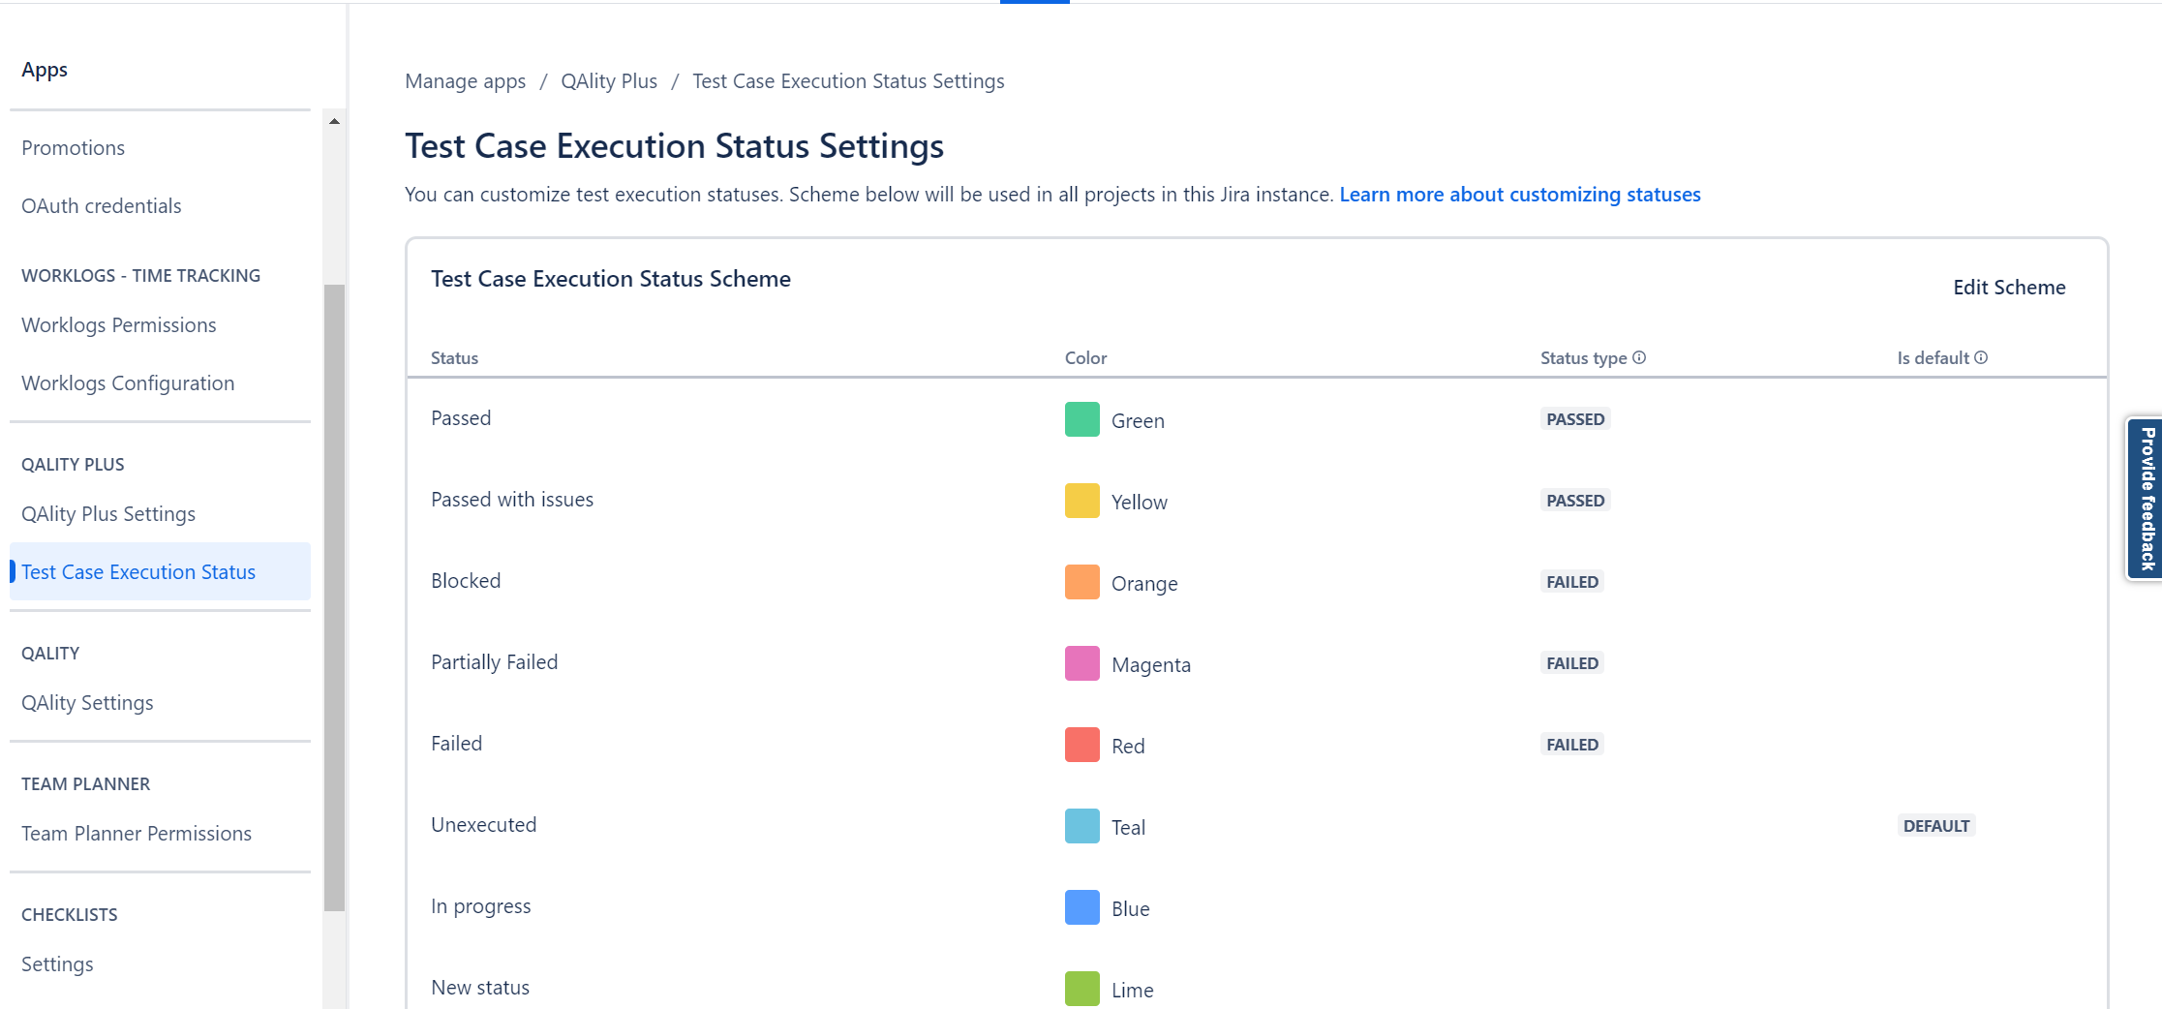
Task: Click the Green color swatch for Passed
Action: pos(1081,419)
